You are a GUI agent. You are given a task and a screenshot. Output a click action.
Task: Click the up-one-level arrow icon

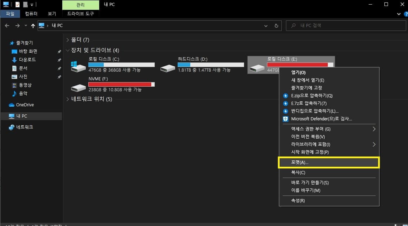pyautogui.click(x=33, y=25)
